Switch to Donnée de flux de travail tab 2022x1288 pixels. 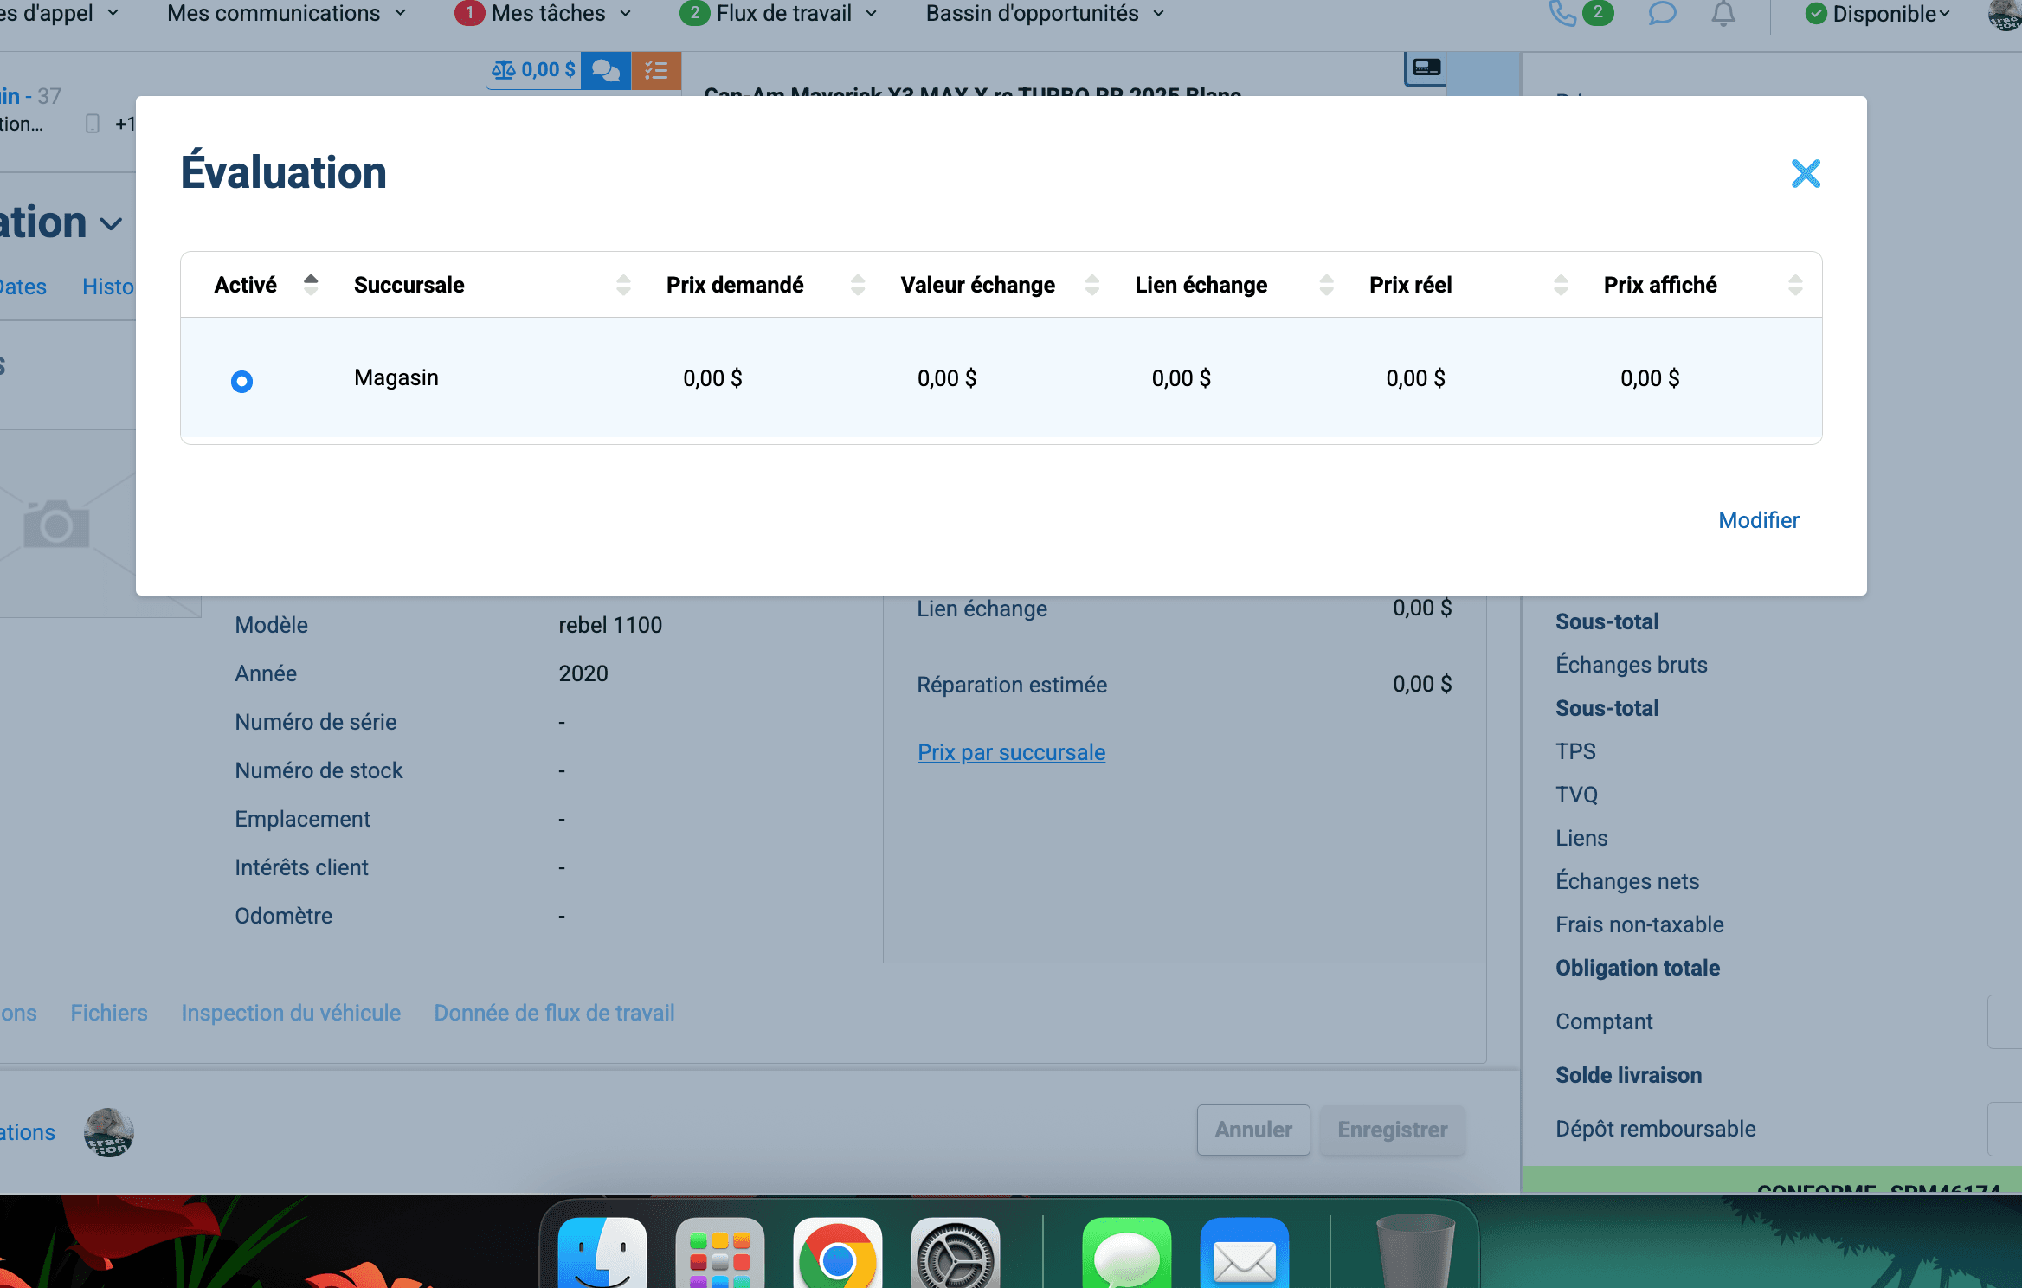554,1013
